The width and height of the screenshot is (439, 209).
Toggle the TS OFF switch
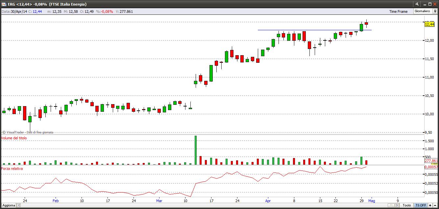421,205
